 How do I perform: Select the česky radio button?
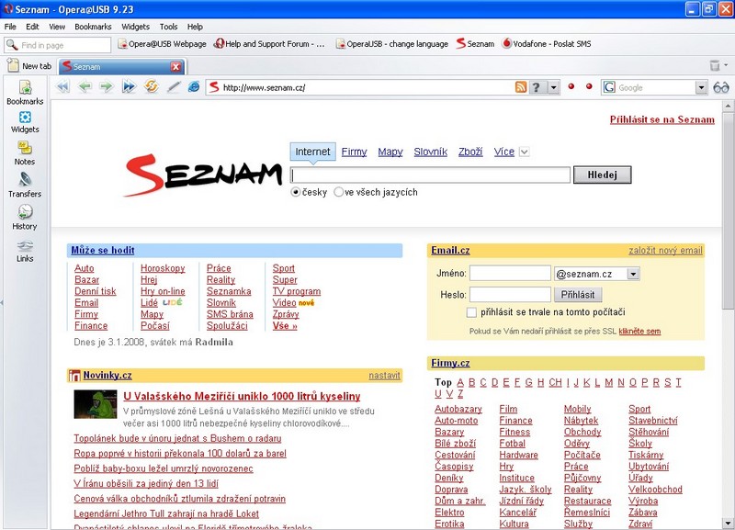(295, 192)
